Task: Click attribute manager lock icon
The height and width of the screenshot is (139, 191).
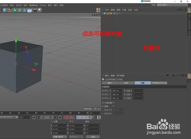Action: pyautogui.click(x=181, y=75)
